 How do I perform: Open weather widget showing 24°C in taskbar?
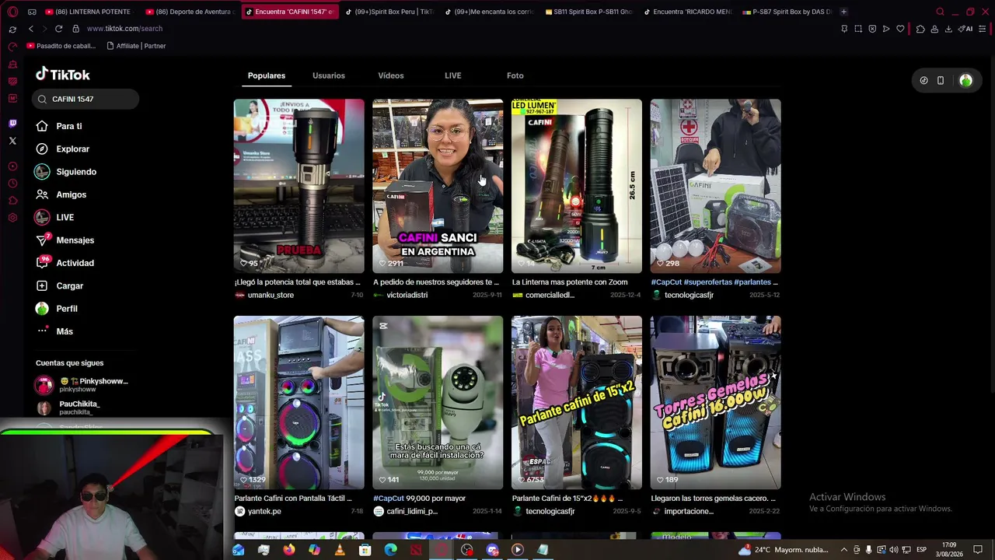(x=782, y=550)
